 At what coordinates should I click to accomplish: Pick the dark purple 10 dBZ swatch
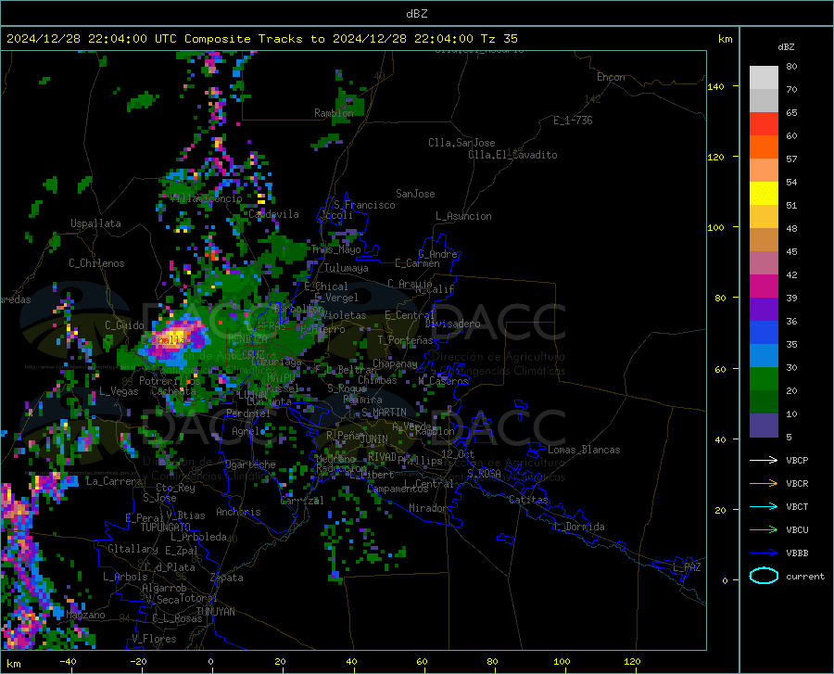[764, 425]
